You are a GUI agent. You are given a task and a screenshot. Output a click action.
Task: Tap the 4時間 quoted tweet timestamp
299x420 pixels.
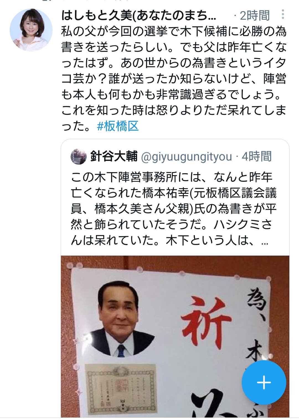[257, 157]
